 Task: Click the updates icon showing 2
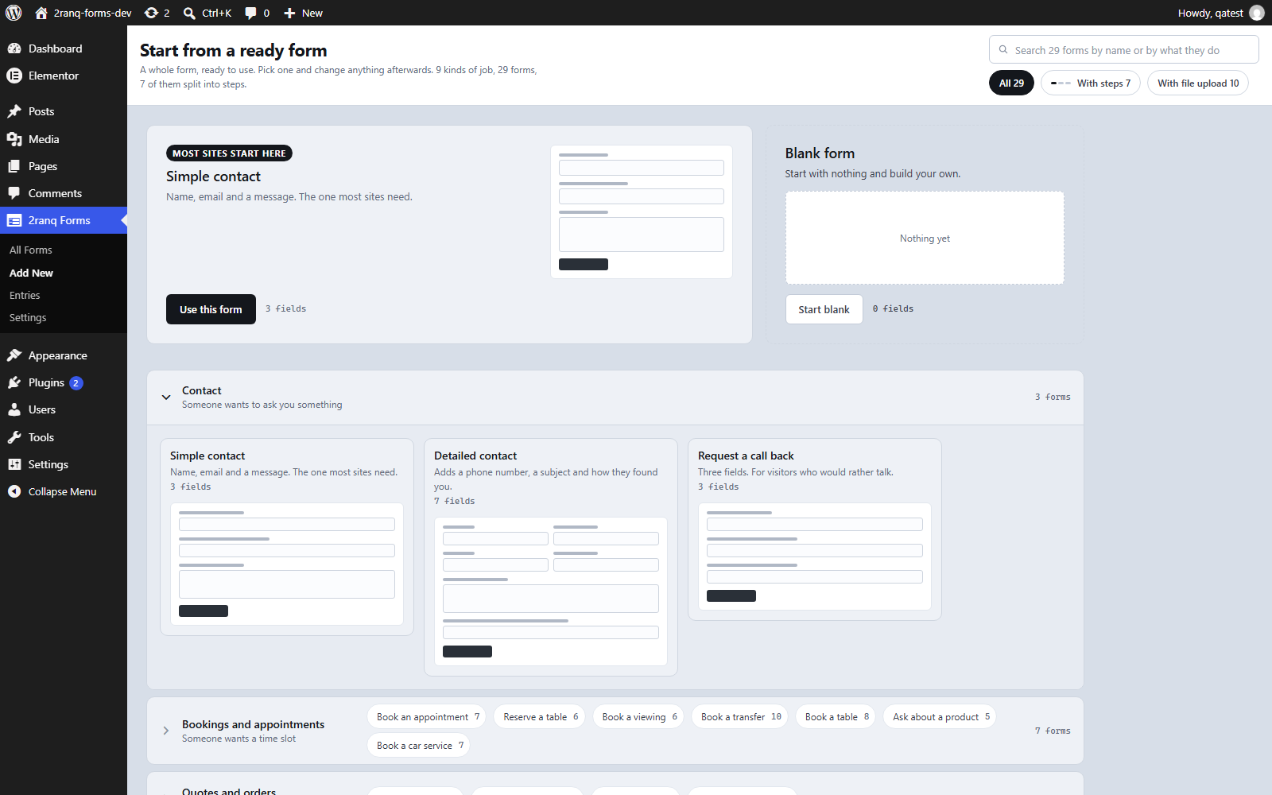pos(151,13)
